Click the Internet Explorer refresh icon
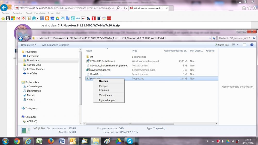The image size is (258, 145). [126, 8]
